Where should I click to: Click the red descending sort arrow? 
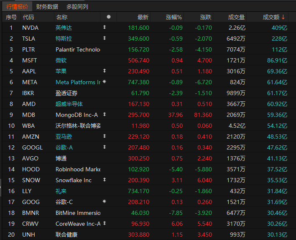[283, 17]
